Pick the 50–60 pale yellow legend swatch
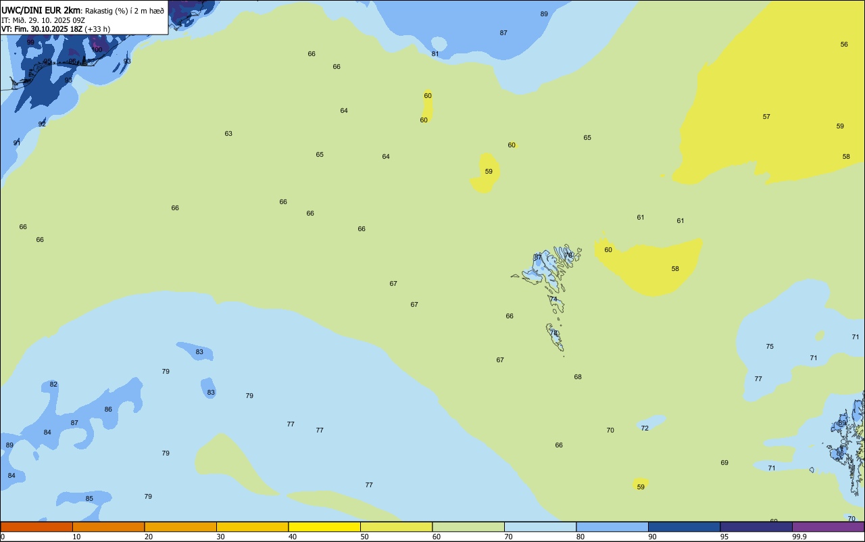This screenshot has height=542, width=865. point(396,526)
